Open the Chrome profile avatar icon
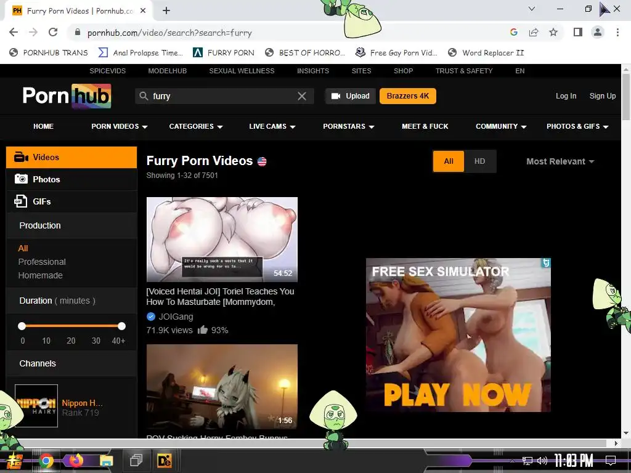Viewport: 631px width, 473px height. tap(598, 32)
